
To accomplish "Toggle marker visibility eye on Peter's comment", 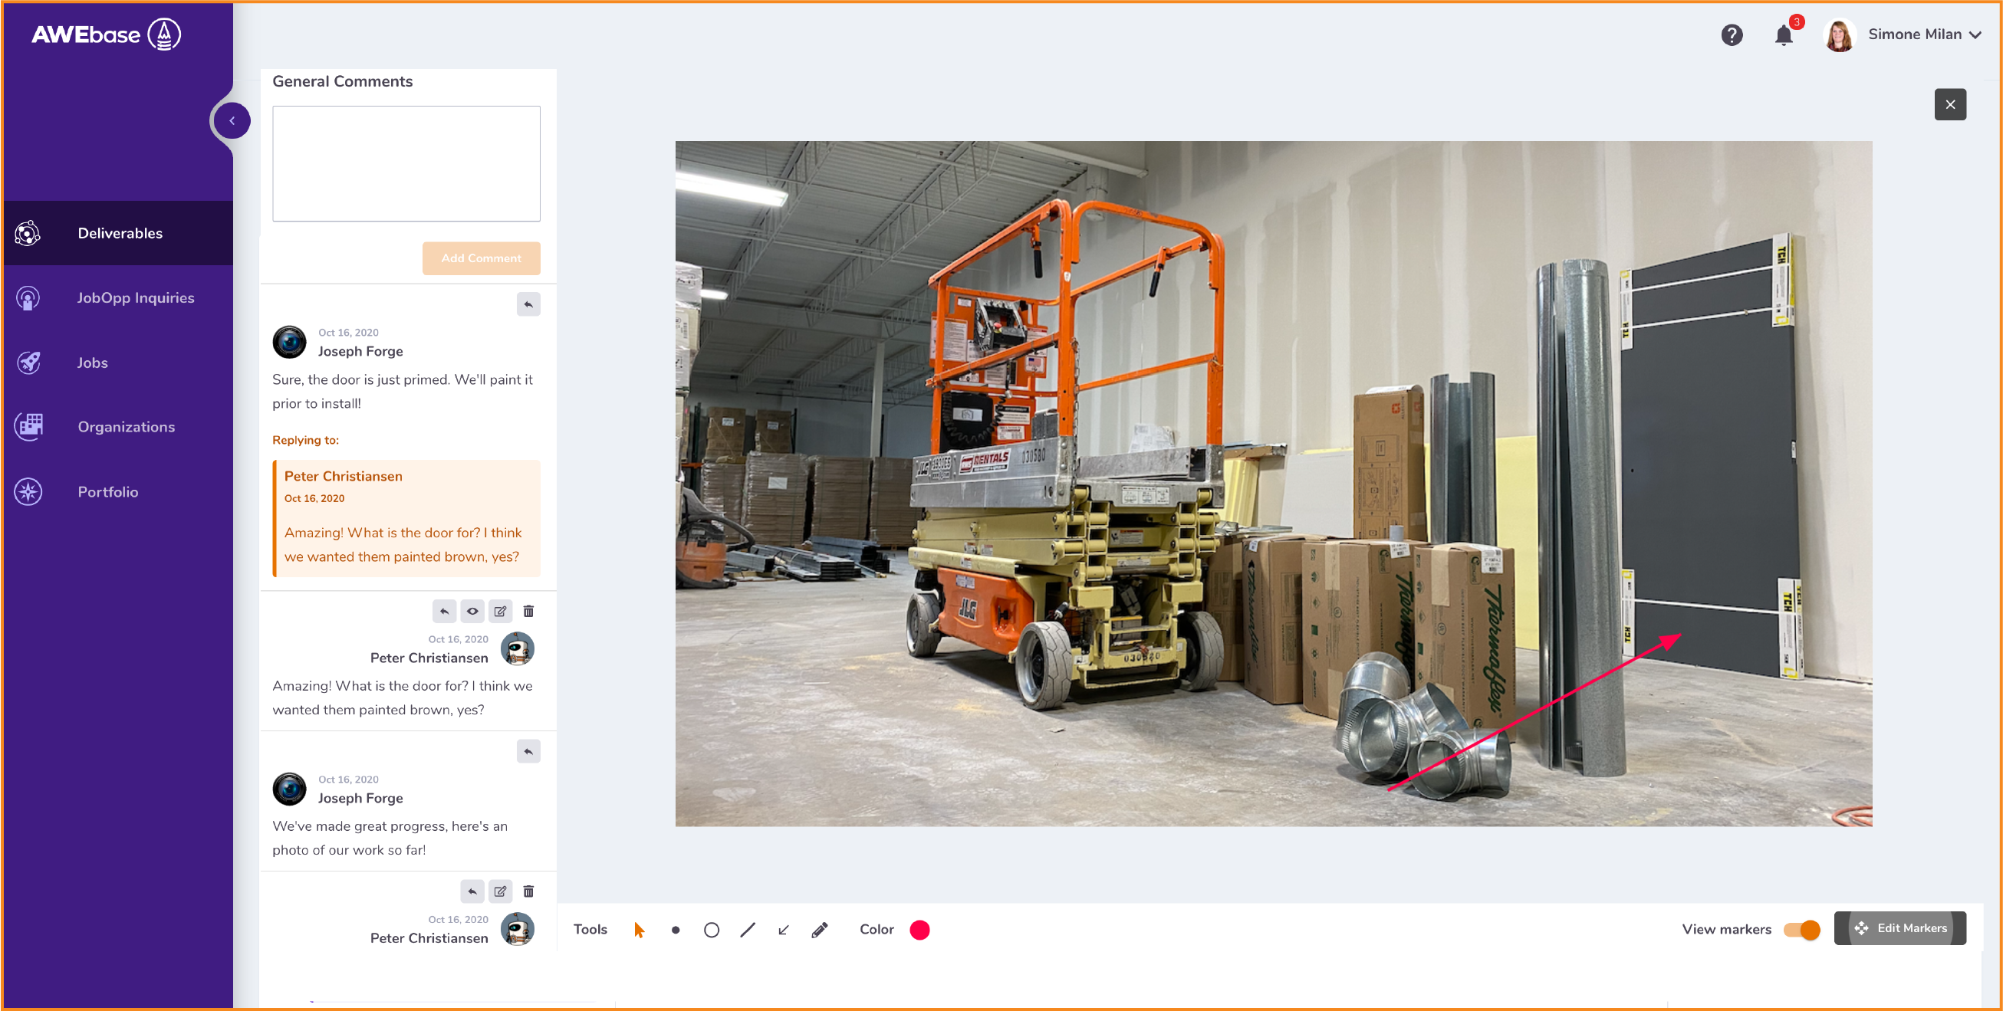I will tap(472, 611).
